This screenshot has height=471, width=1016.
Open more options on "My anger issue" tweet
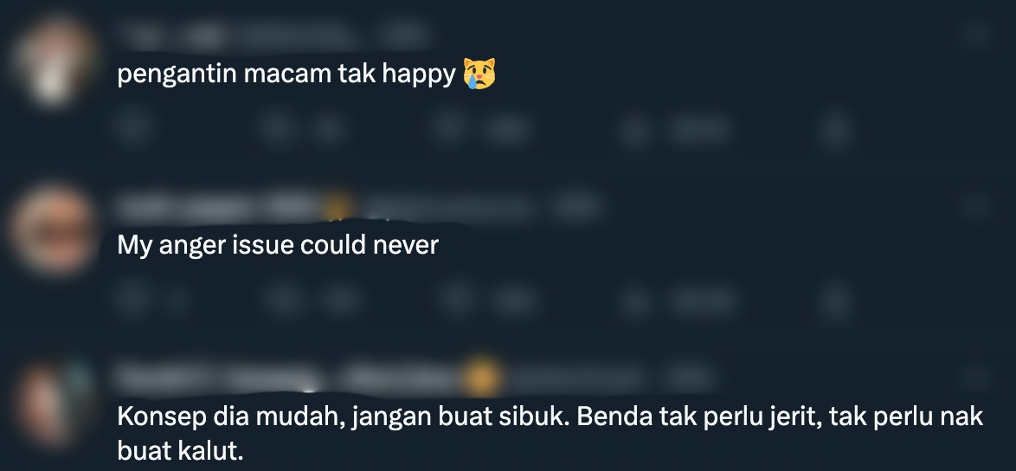[x=976, y=206]
